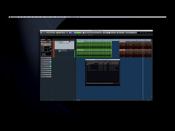Click the Edit History horizontal scrollbar

(x=100, y=83)
